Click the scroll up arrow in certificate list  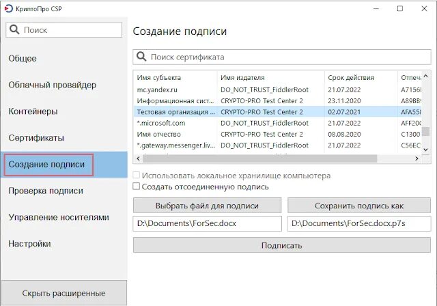coord(425,76)
